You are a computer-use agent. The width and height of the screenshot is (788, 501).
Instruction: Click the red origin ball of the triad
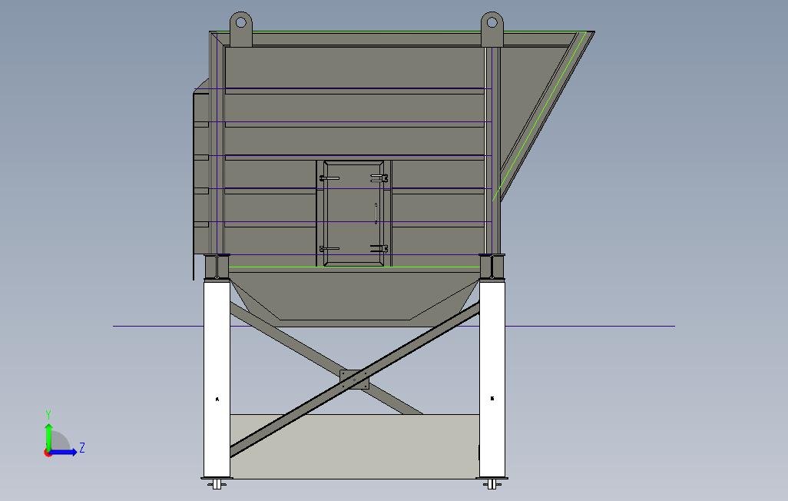tap(48, 453)
